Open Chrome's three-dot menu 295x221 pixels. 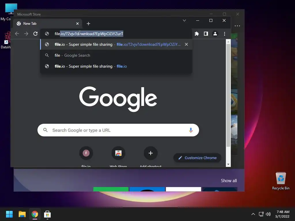[x=224, y=34]
